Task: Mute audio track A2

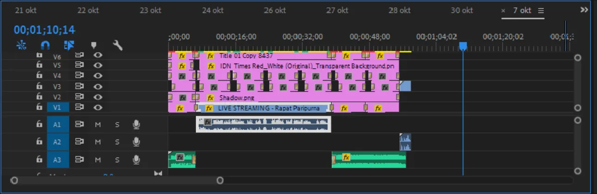Action: coord(98,142)
